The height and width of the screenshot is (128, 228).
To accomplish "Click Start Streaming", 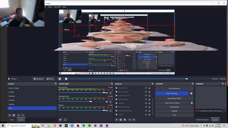I will pos(174,89).
